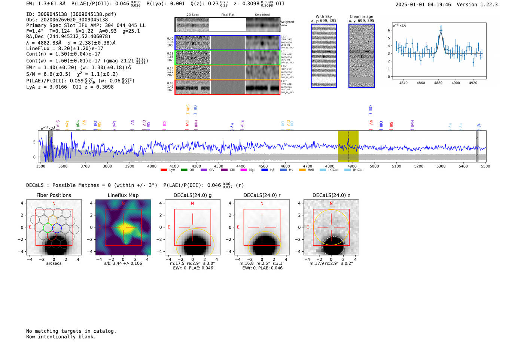
Task: Open the DECaLS g-band cutout image
Action: [x=192, y=227]
